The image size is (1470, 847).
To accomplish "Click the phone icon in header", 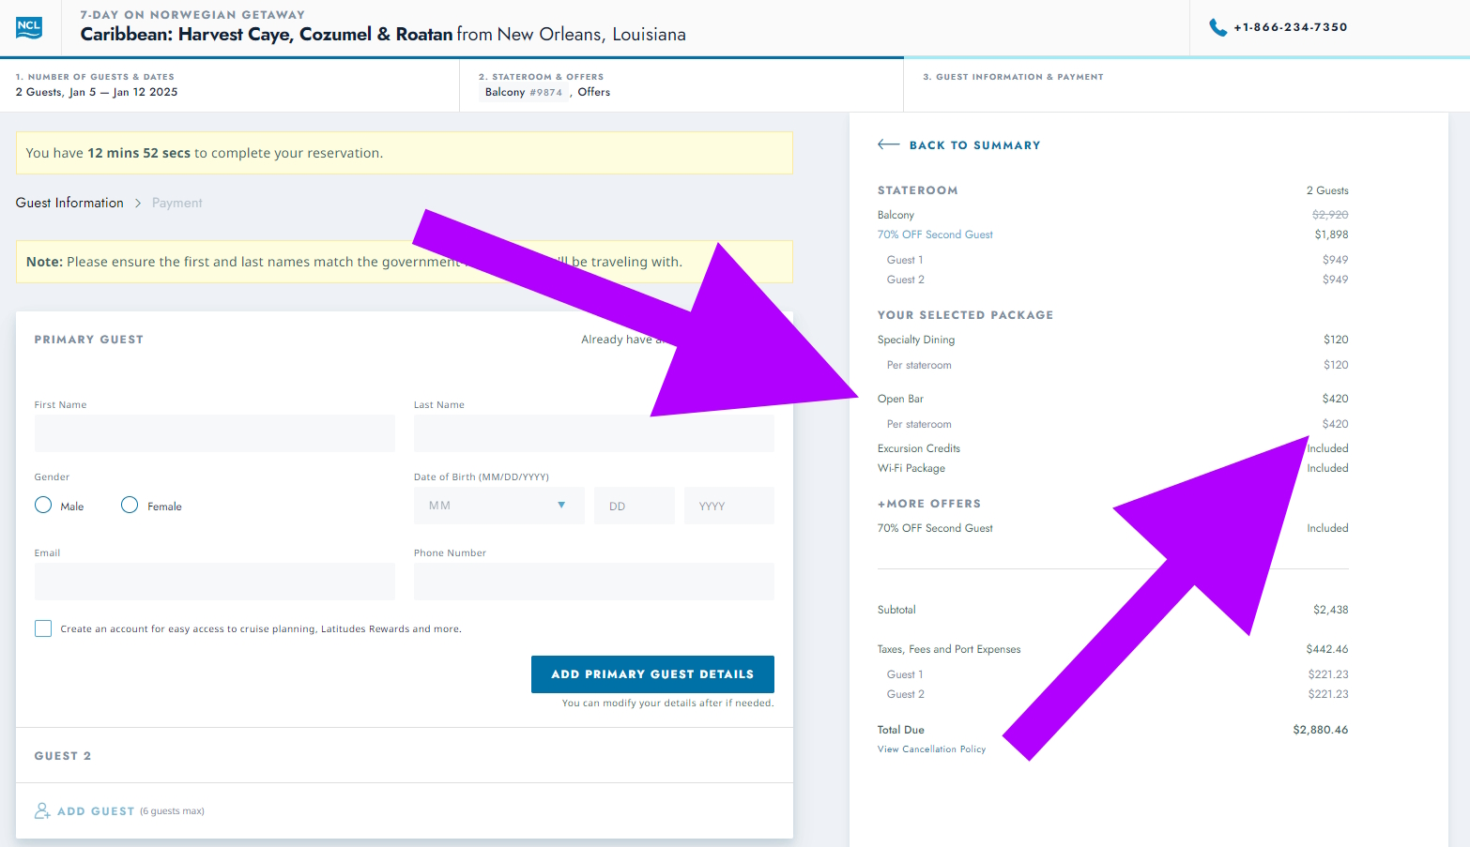I will point(1217,27).
